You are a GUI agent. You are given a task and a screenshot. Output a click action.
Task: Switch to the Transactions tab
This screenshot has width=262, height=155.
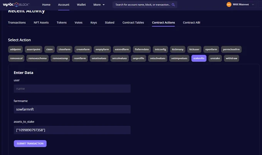click(17, 23)
